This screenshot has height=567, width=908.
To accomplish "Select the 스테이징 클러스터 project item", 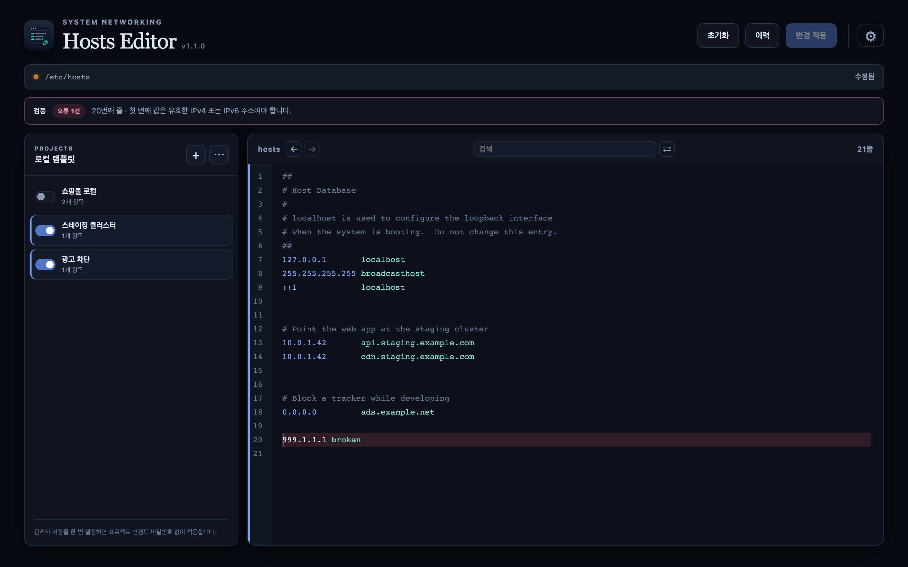I will click(x=131, y=230).
